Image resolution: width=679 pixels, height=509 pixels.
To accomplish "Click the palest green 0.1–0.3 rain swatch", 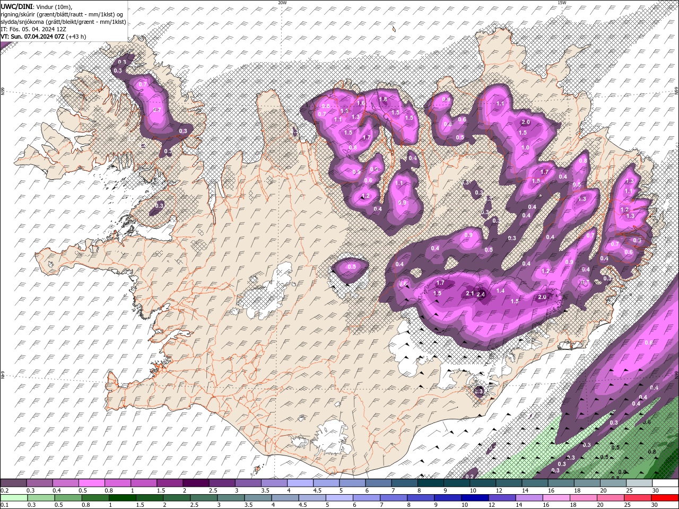I will (x=14, y=498).
